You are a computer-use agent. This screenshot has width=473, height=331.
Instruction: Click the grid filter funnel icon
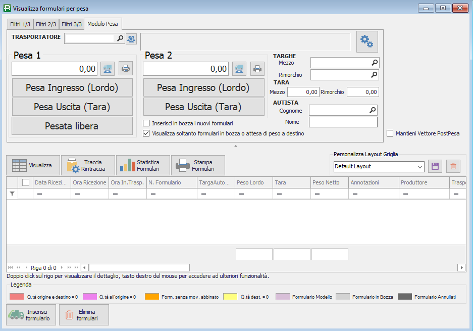point(12,194)
